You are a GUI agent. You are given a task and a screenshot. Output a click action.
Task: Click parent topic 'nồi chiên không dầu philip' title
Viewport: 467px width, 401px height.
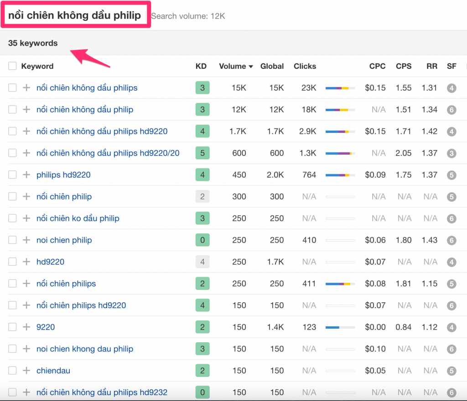[x=74, y=15]
